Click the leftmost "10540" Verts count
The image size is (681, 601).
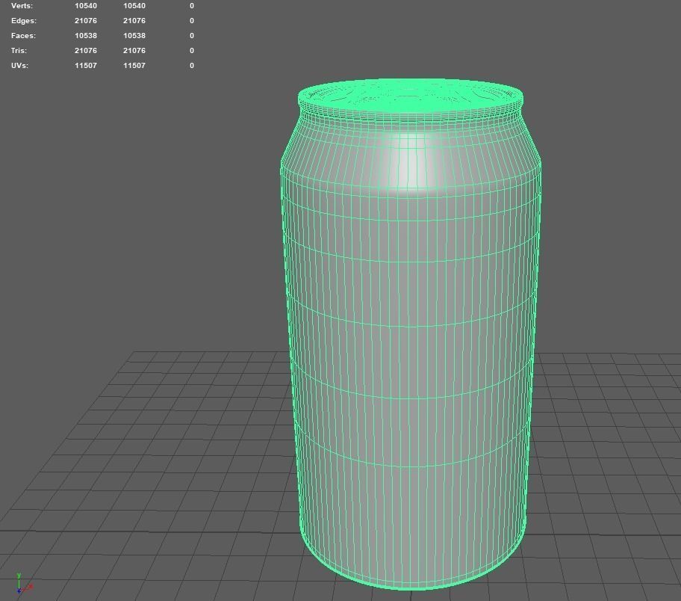pos(86,6)
